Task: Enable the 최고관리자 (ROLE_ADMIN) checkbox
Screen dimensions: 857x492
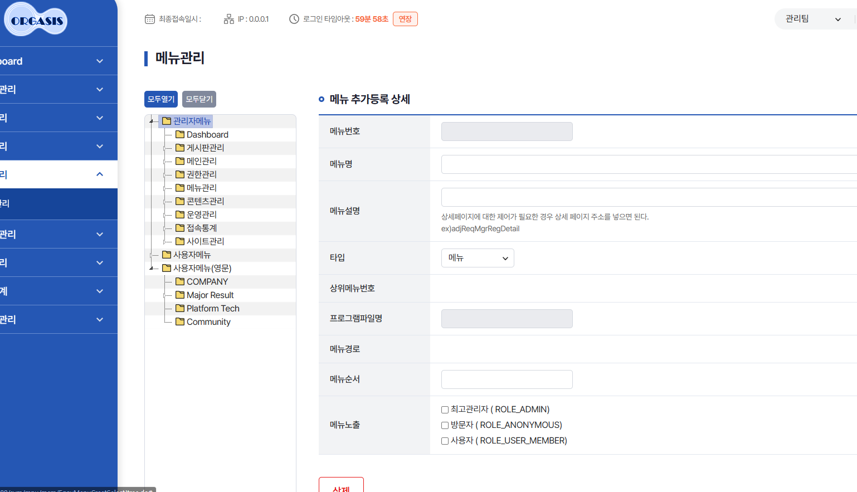Action: click(445, 410)
